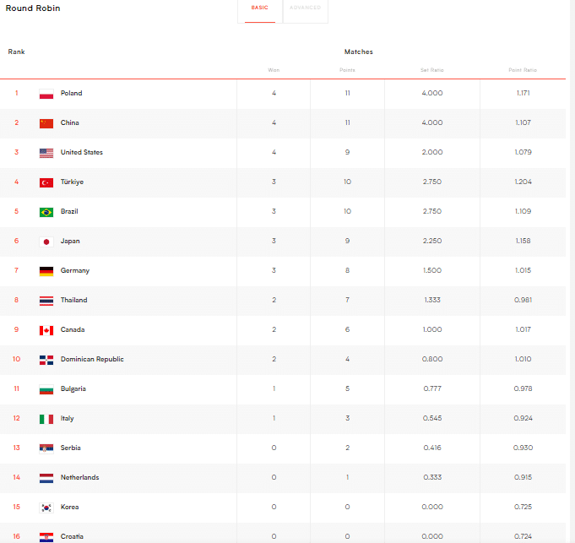575x543 pixels.
Task: Click the Türkiye flag icon
Action: tap(46, 182)
